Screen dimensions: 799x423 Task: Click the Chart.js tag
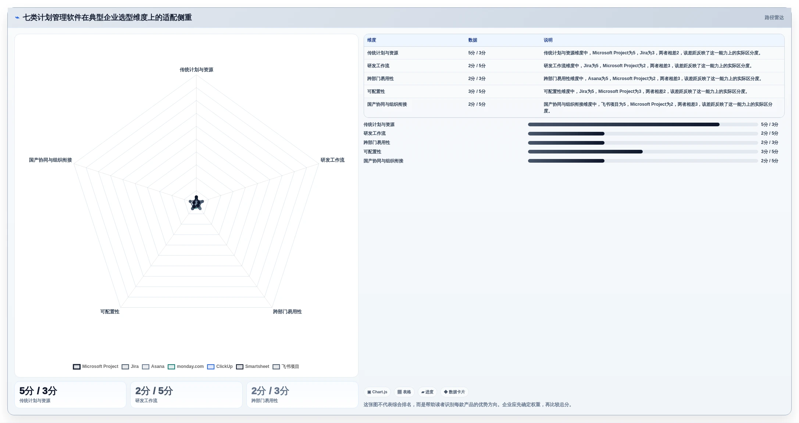click(x=377, y=392)
